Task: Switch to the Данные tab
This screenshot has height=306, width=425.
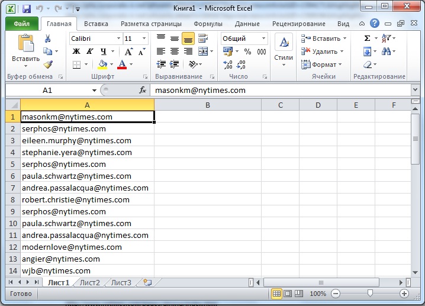Action: pos(247,24)
